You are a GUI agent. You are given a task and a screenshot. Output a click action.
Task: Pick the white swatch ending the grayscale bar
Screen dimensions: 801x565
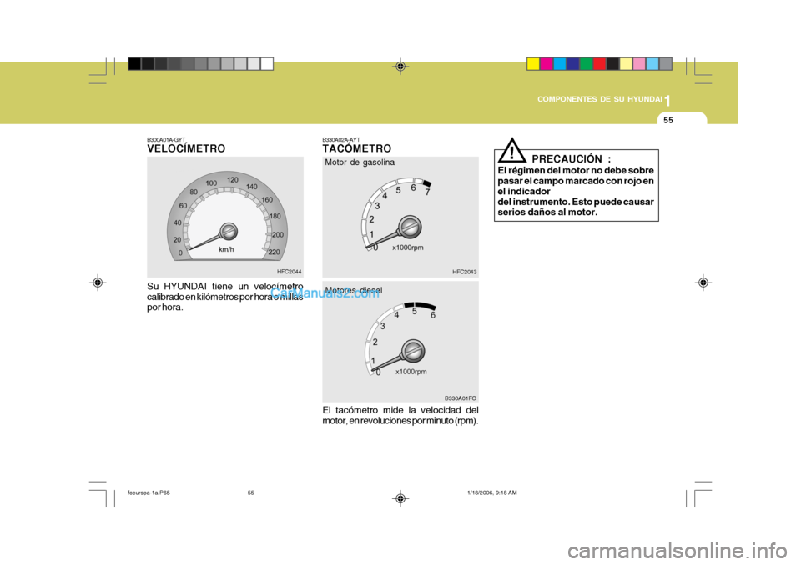point(267,64)
